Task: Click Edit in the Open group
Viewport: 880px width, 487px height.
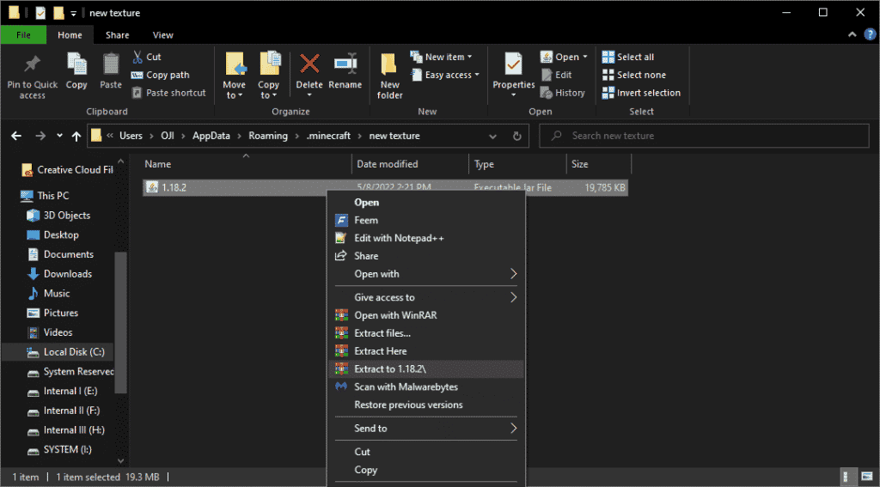Action: coord(556,75)
